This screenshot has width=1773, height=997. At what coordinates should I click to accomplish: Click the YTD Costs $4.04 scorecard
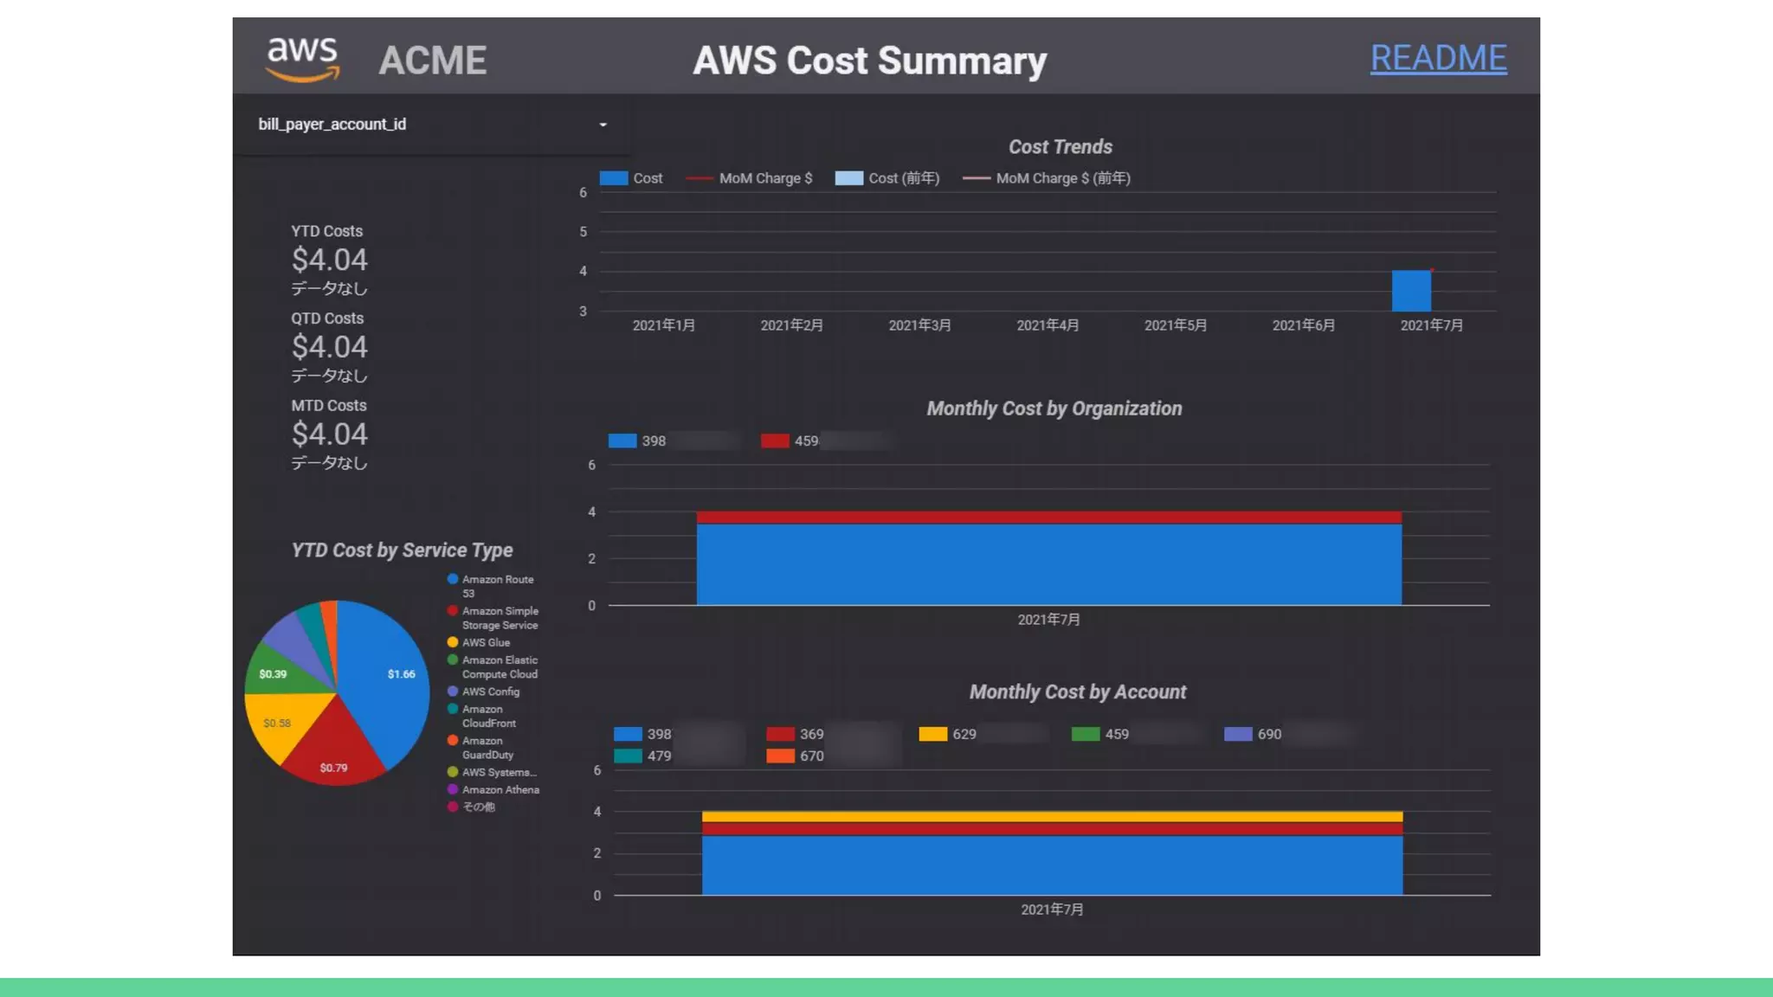[x=329, y=259]
